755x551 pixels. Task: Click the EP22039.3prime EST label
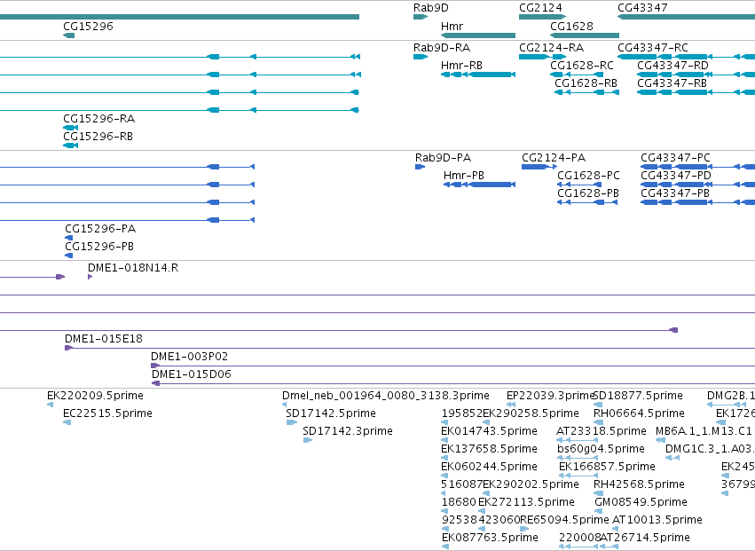[x=550, y=396]
